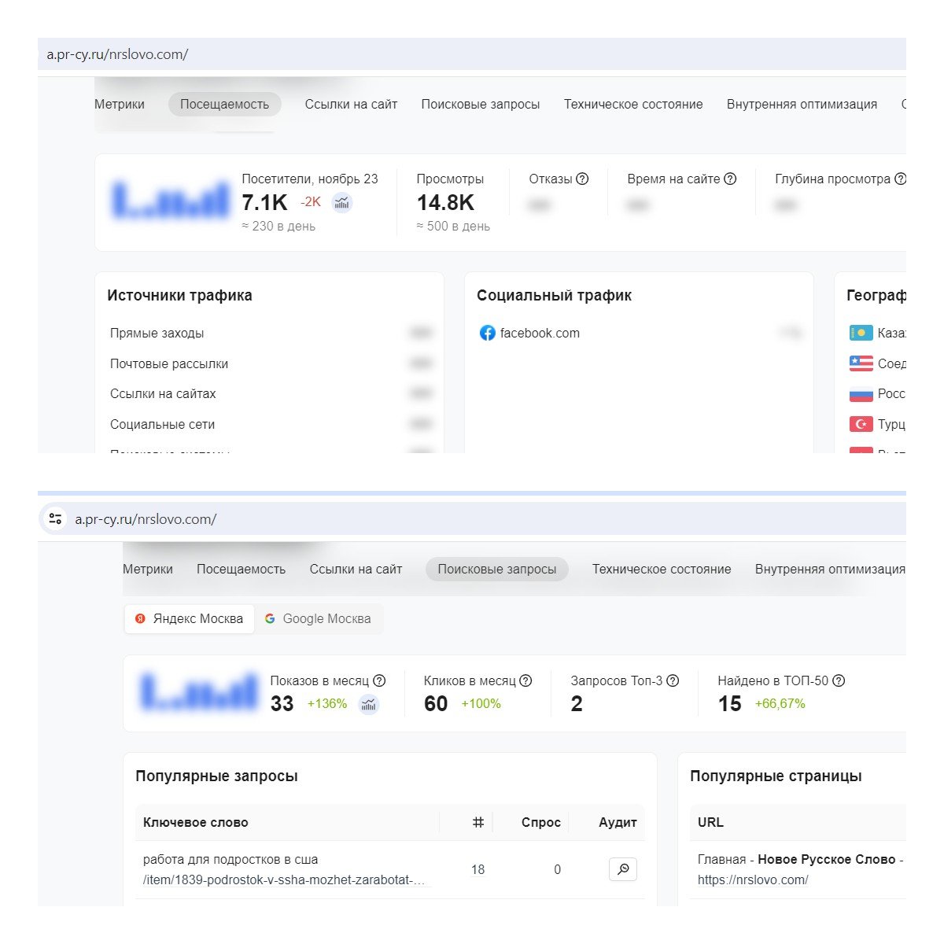Open Поисковые запросы tab in upper panel

[481, 104]
